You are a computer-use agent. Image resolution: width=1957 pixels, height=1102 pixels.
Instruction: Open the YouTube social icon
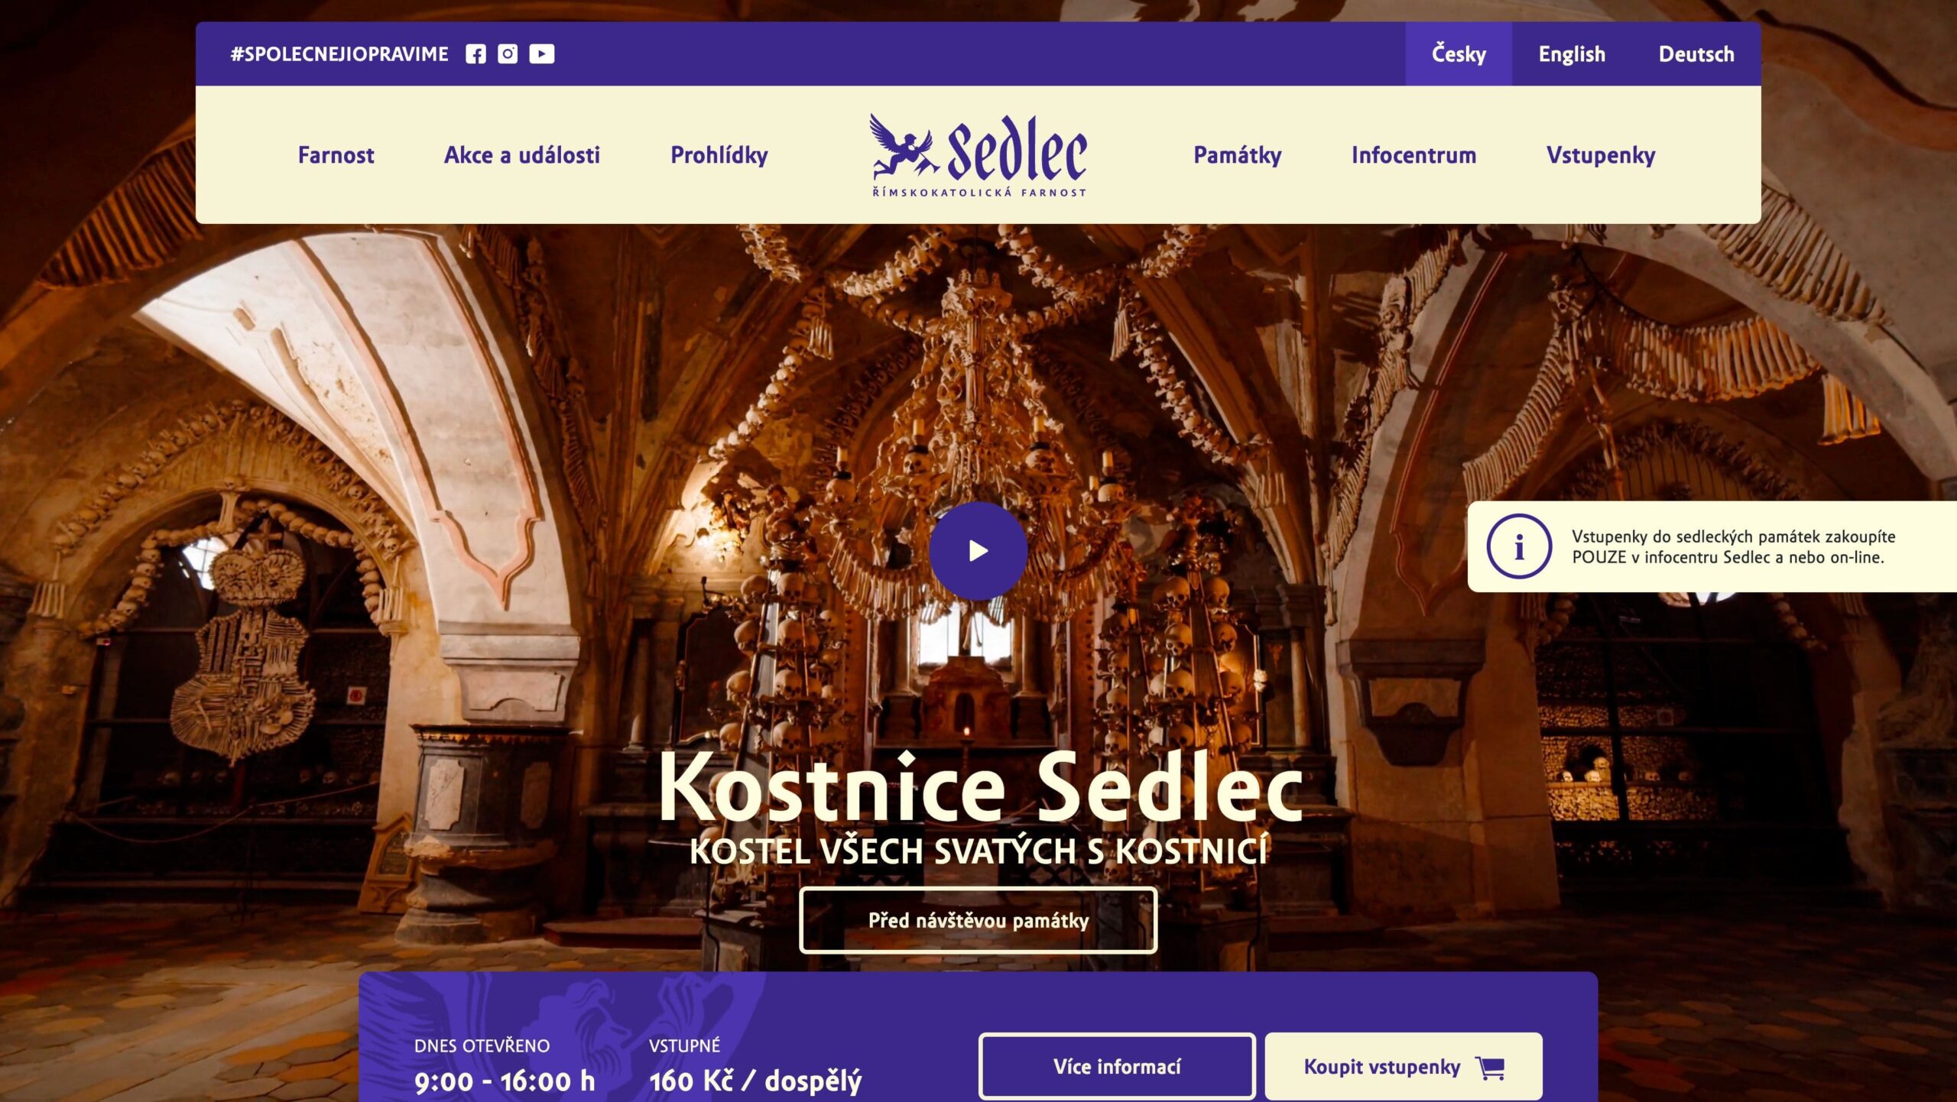[542, 54]
